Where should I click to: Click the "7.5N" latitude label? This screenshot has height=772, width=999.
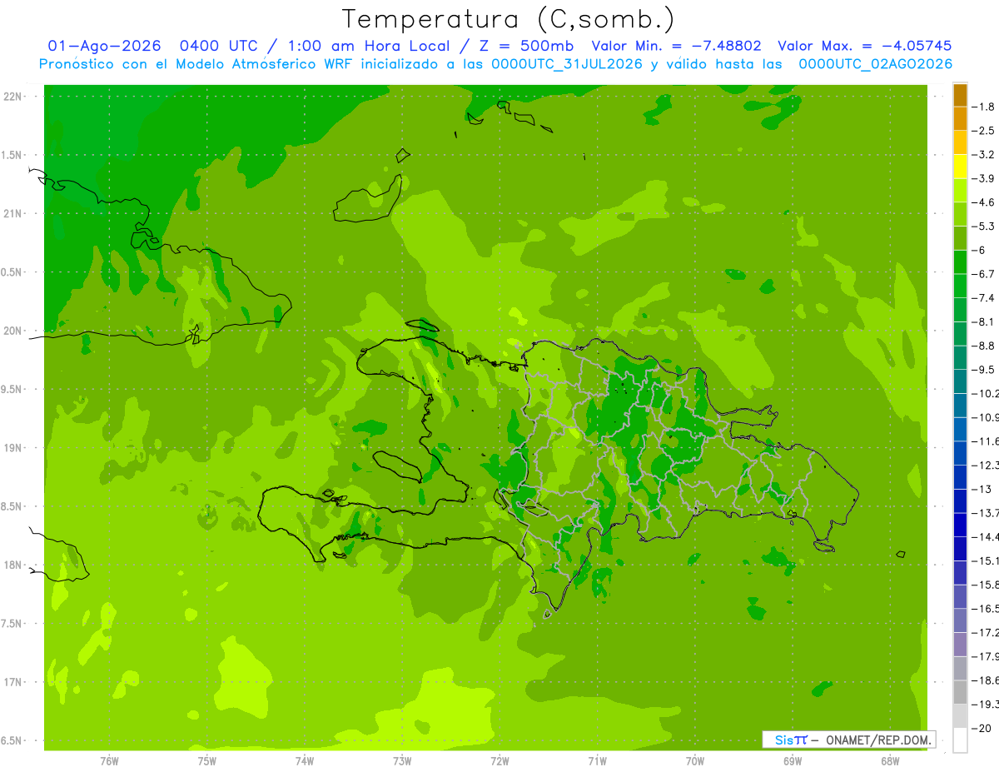(12, 624)
